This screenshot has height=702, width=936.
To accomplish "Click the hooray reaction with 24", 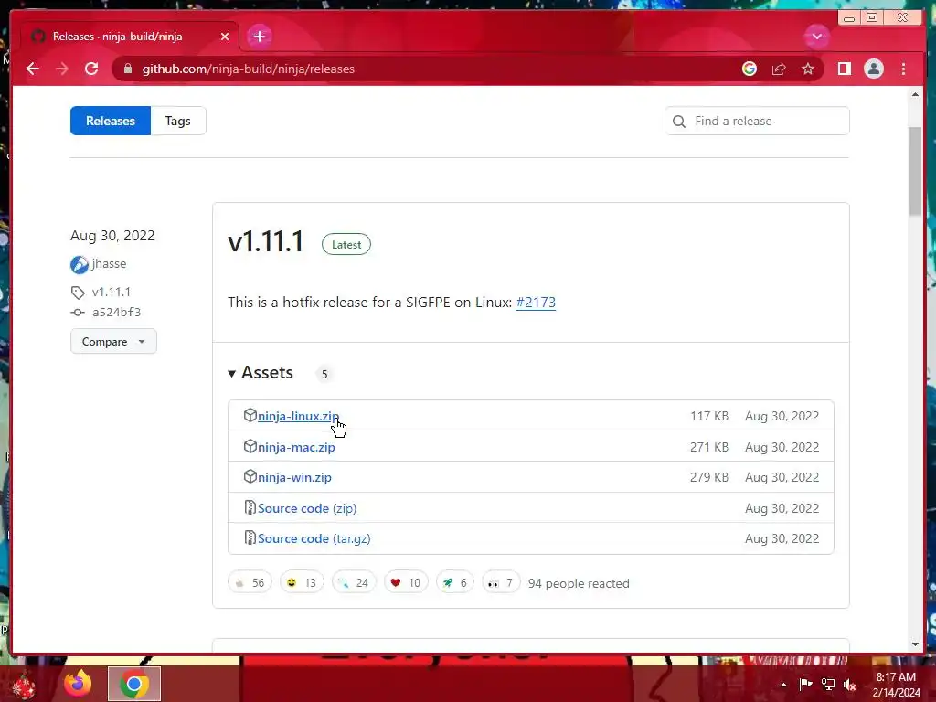I will (354, 582).
